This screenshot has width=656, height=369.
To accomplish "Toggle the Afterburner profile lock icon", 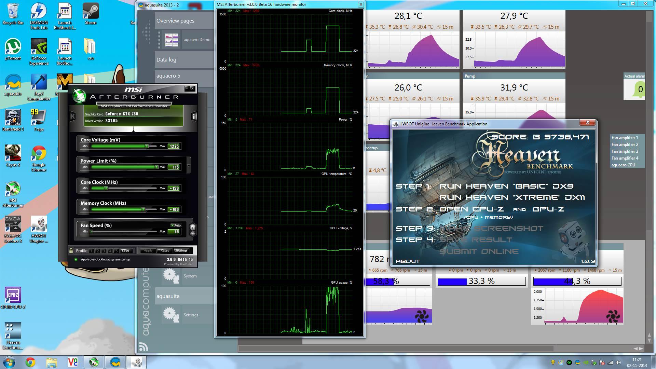I will click(x=71, y=250).
